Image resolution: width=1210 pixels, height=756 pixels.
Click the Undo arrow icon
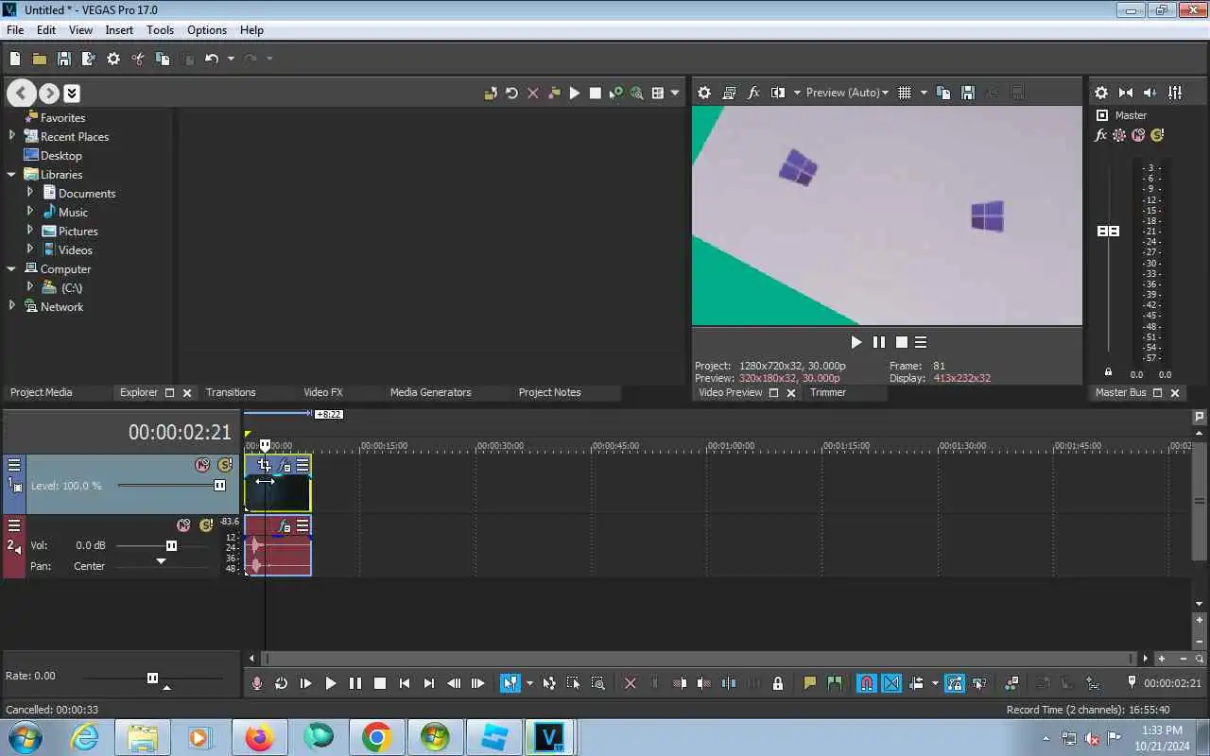212,59
